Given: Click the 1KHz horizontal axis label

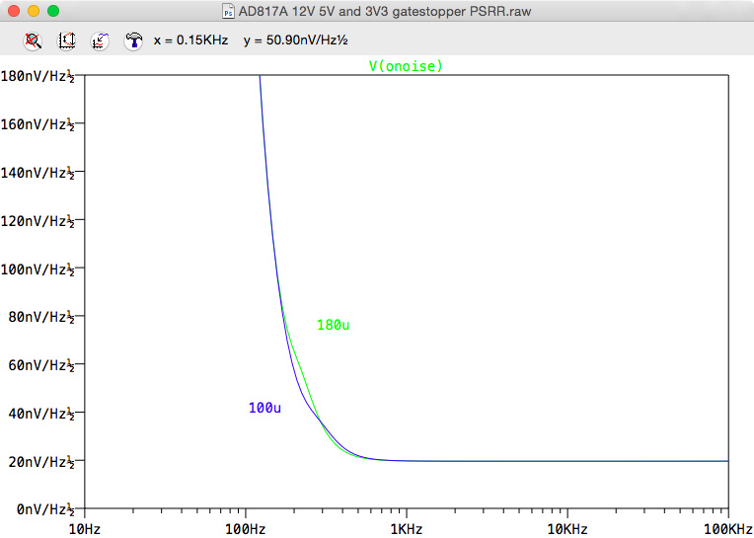Looking at the screenshot, I should tap(407, 530).
